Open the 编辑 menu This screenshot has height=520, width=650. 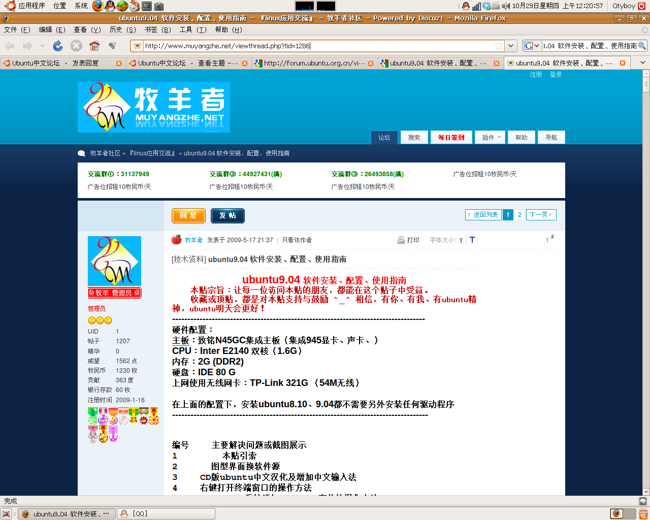point(52,29)
